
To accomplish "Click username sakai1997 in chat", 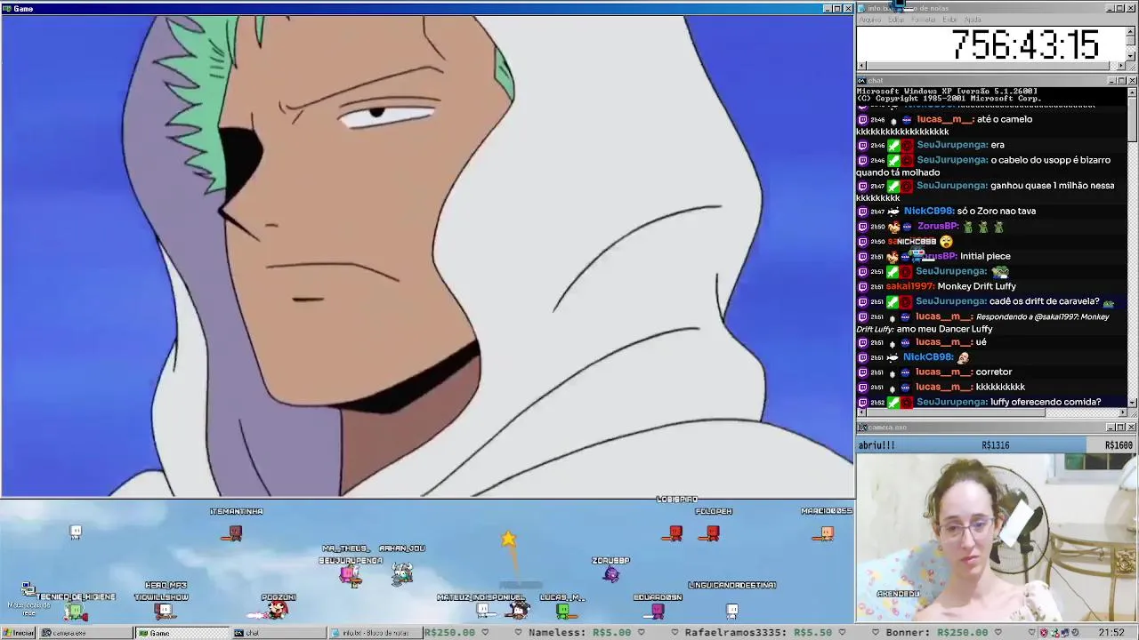I will tap(909, 286).
